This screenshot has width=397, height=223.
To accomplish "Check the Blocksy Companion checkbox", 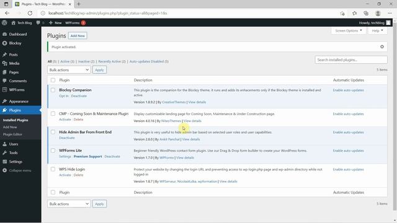I will pyautogui.click(x=53, y=90).
